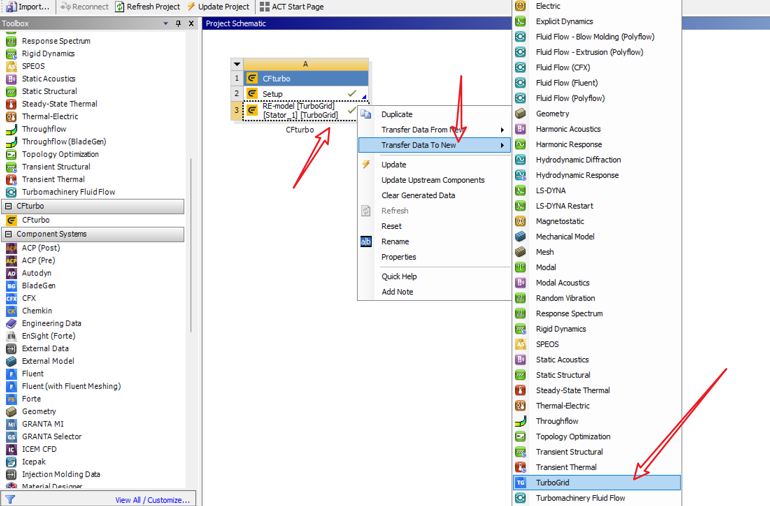Click the Reconnect button
This screenshot has width=770, height=506.
pyautogui.click(x=85, y=7)
